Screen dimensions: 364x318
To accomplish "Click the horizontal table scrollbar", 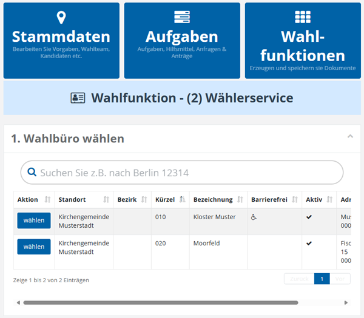I will point(161,302).
